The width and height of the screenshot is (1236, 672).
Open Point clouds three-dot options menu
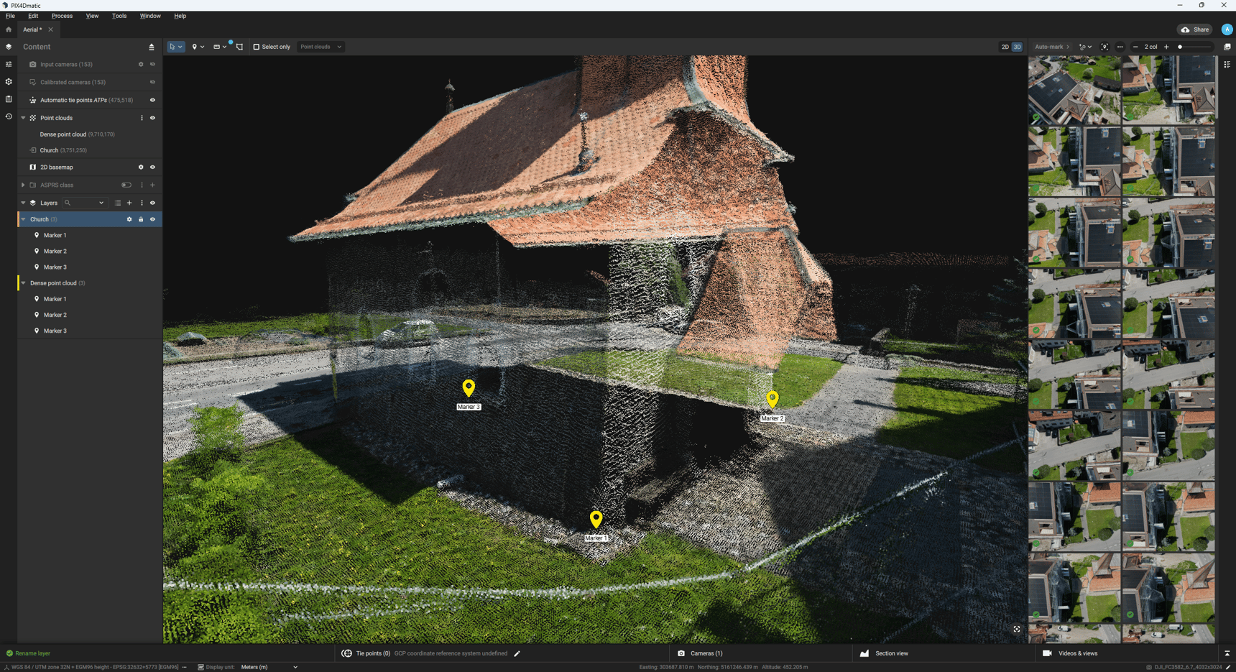pyautogui.click(x=142, y=118)
